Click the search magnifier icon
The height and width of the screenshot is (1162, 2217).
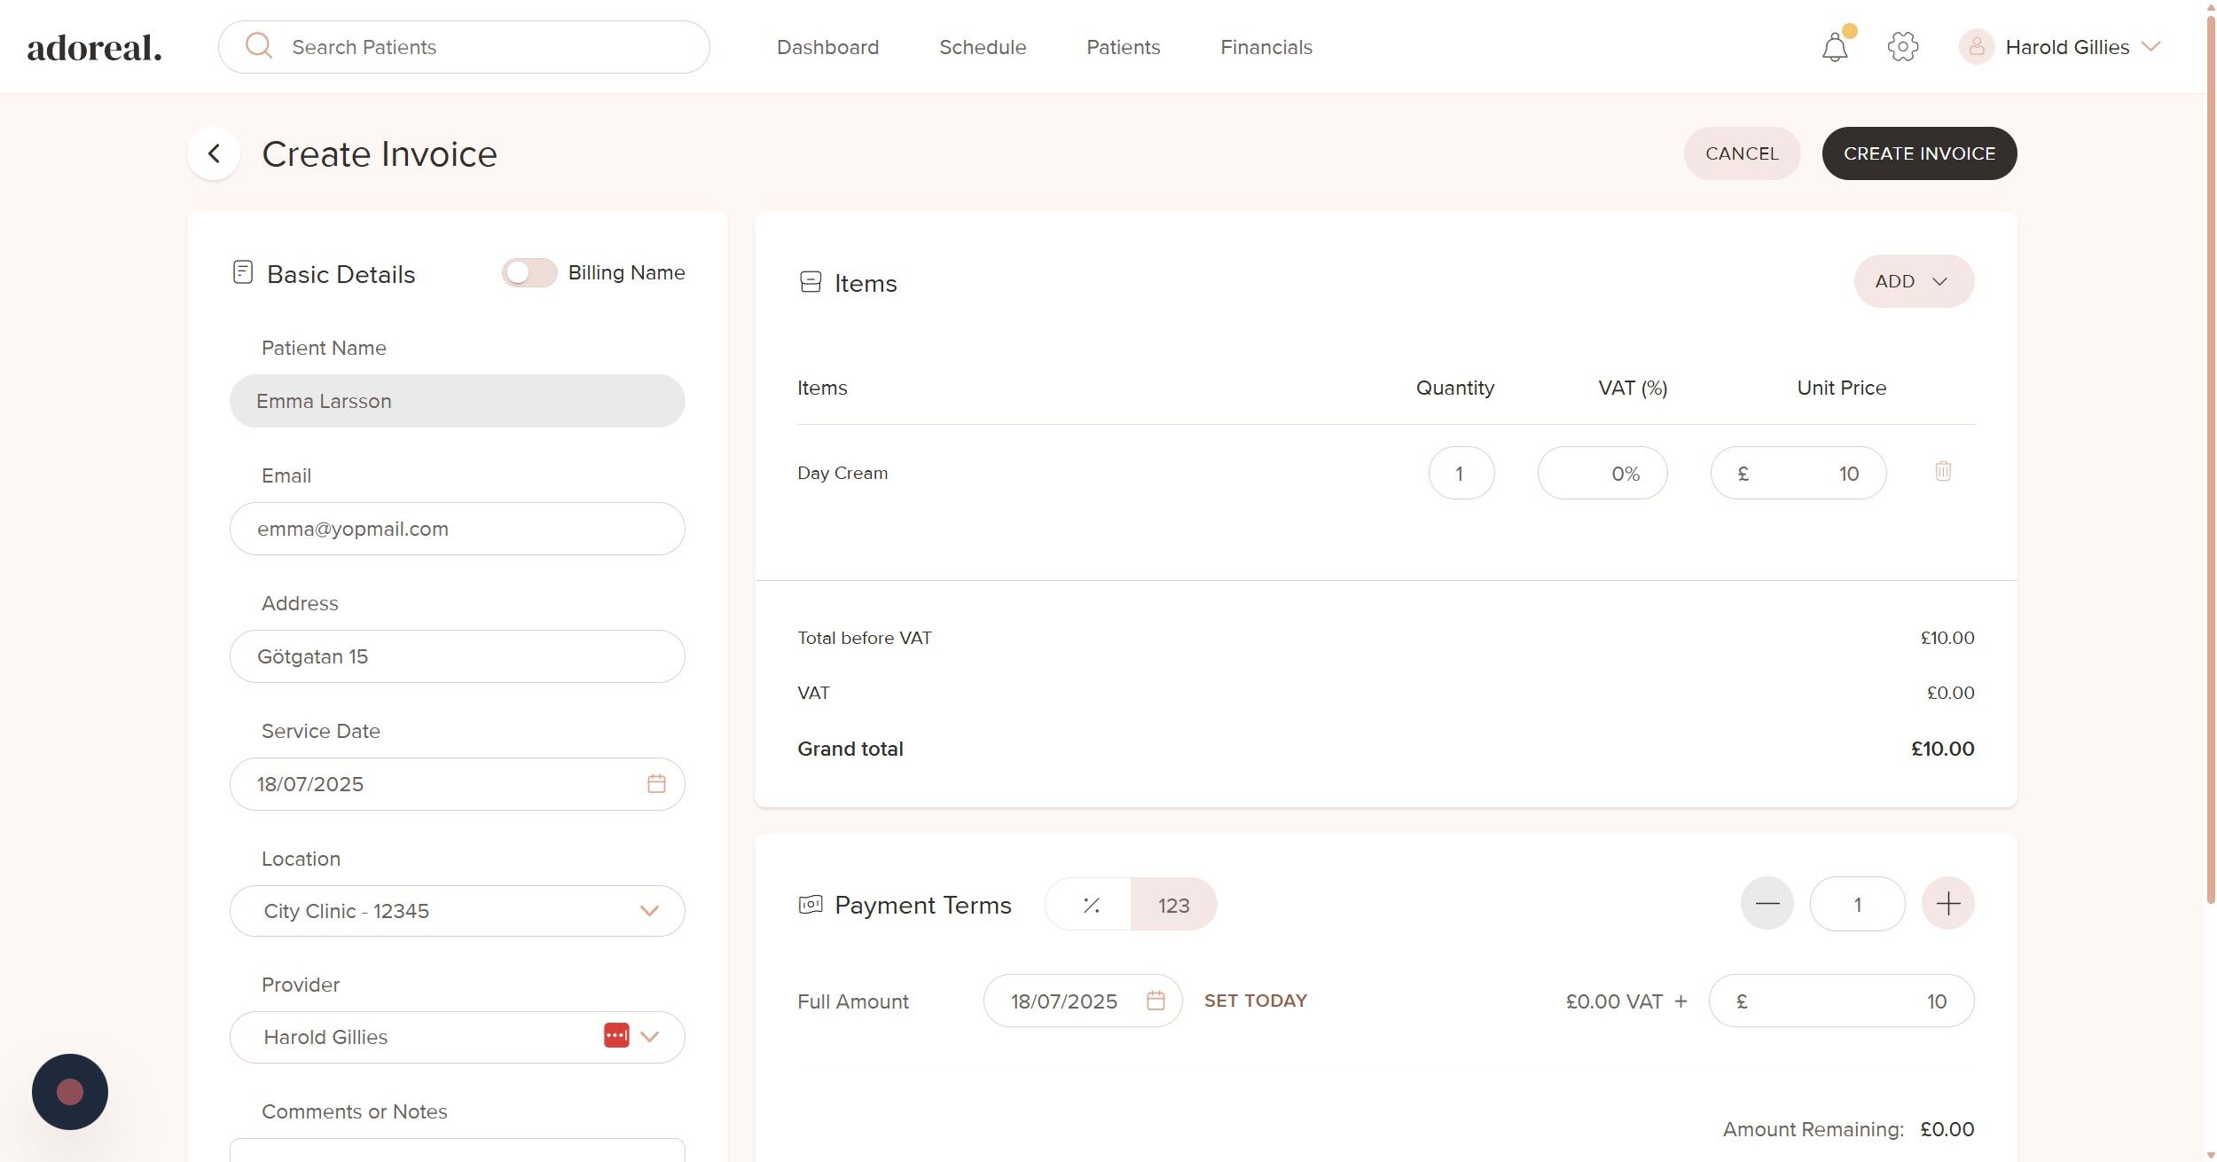(x=259, y=45)
